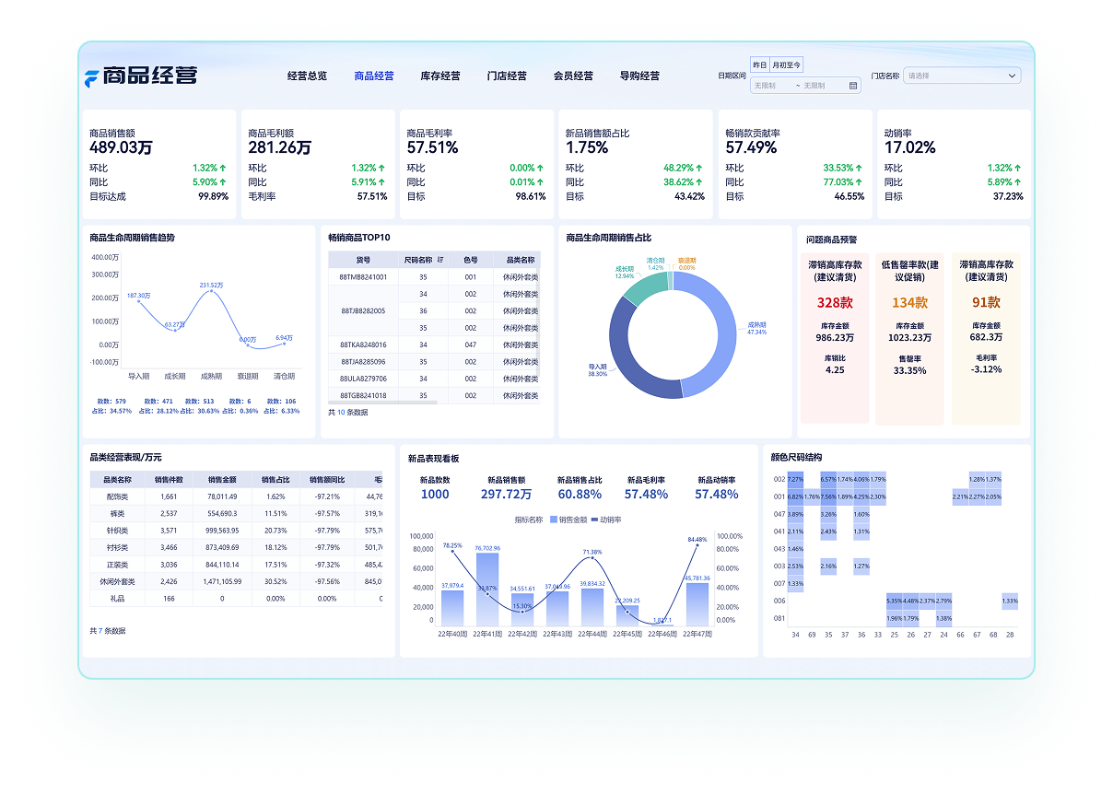
Task: Click the 22年47周 sales bar
Action: (x=697, y=604)
